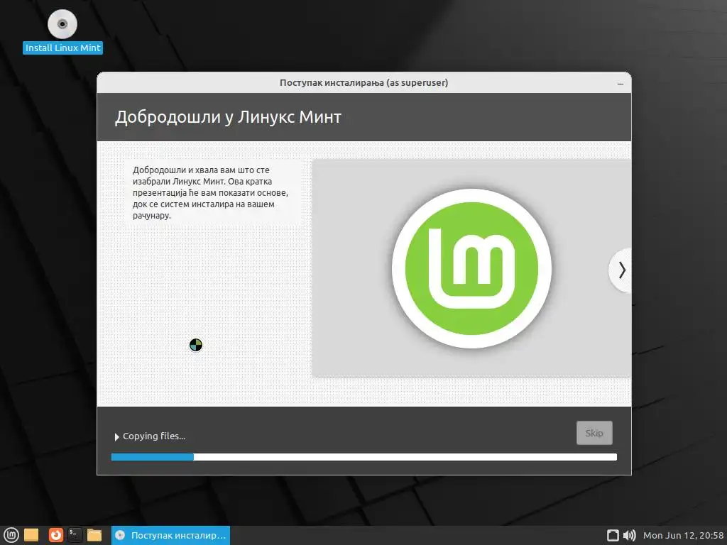The width and height of the screenshot is (727, 545).
Task: Advance slideshow with the next arrow
Action: coord(621,270)
